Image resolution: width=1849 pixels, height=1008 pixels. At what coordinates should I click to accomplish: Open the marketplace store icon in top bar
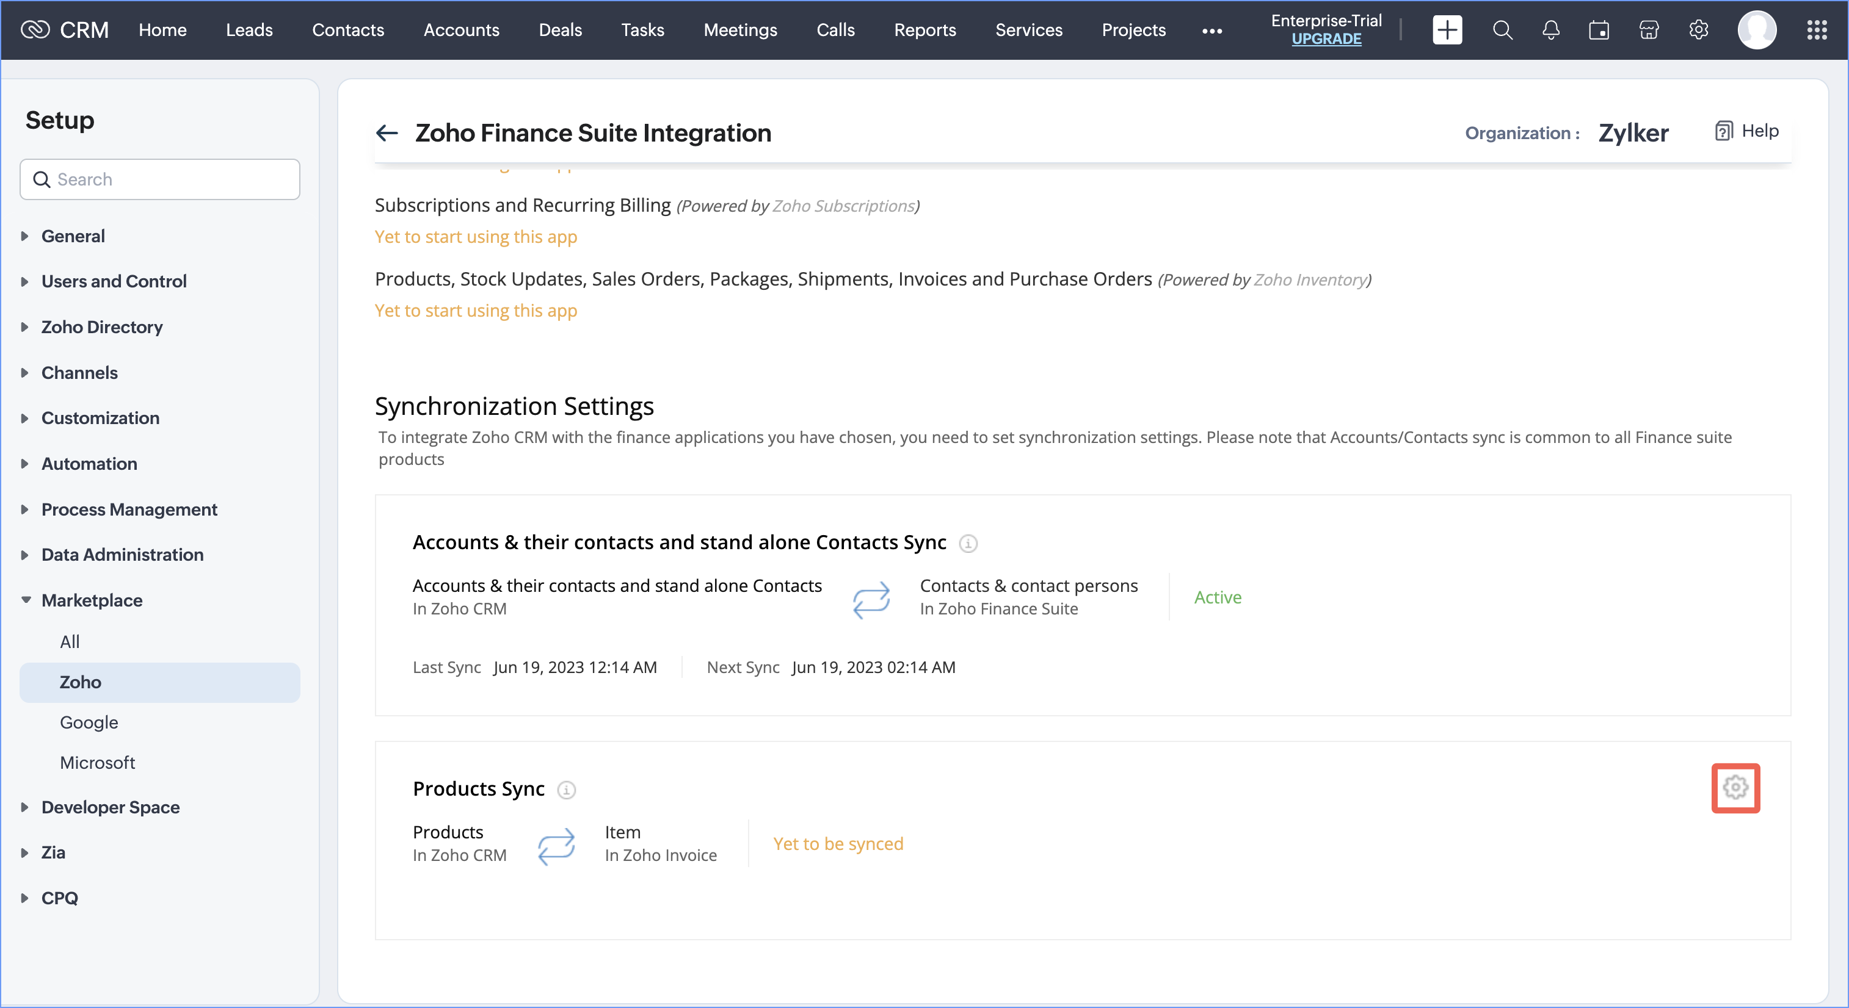pyautogui.click(x=1649, y=30)
